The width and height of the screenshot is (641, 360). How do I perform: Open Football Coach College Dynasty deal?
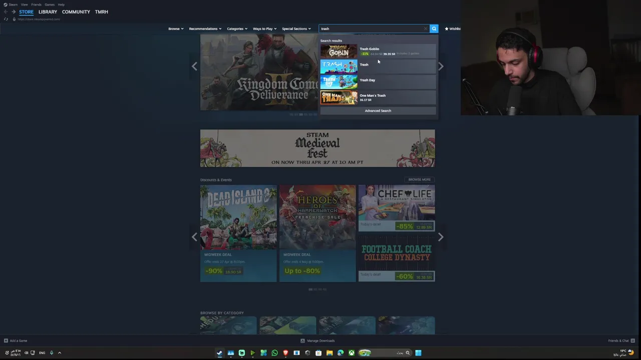[397, 258]
